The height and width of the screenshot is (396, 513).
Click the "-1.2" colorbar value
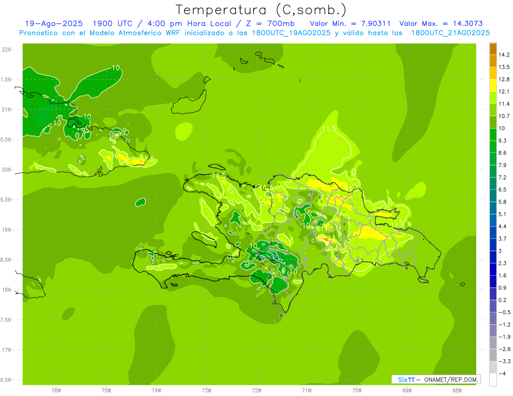[x=504, y=324]
